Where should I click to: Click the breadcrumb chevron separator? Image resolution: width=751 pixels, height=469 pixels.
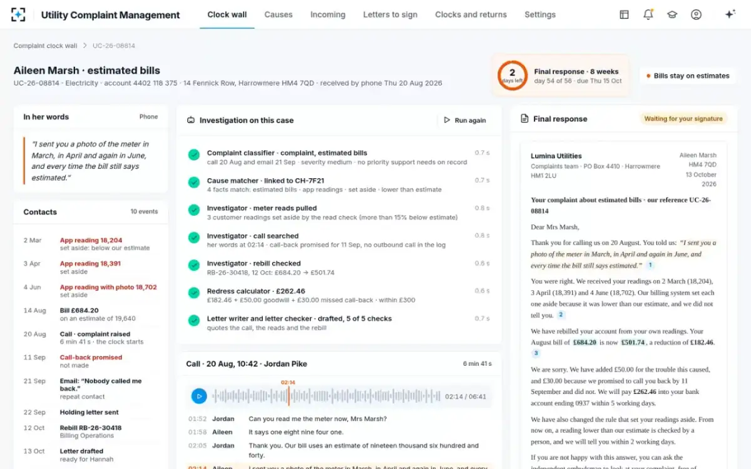click(x=85, y=46)
